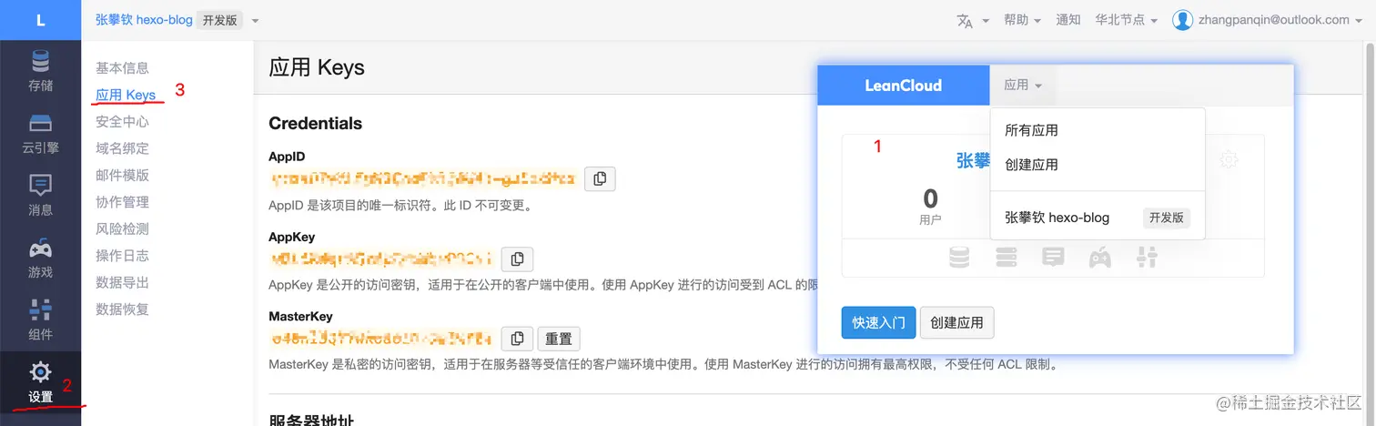Select 操作日志 in settings menu

coord(122,256)
